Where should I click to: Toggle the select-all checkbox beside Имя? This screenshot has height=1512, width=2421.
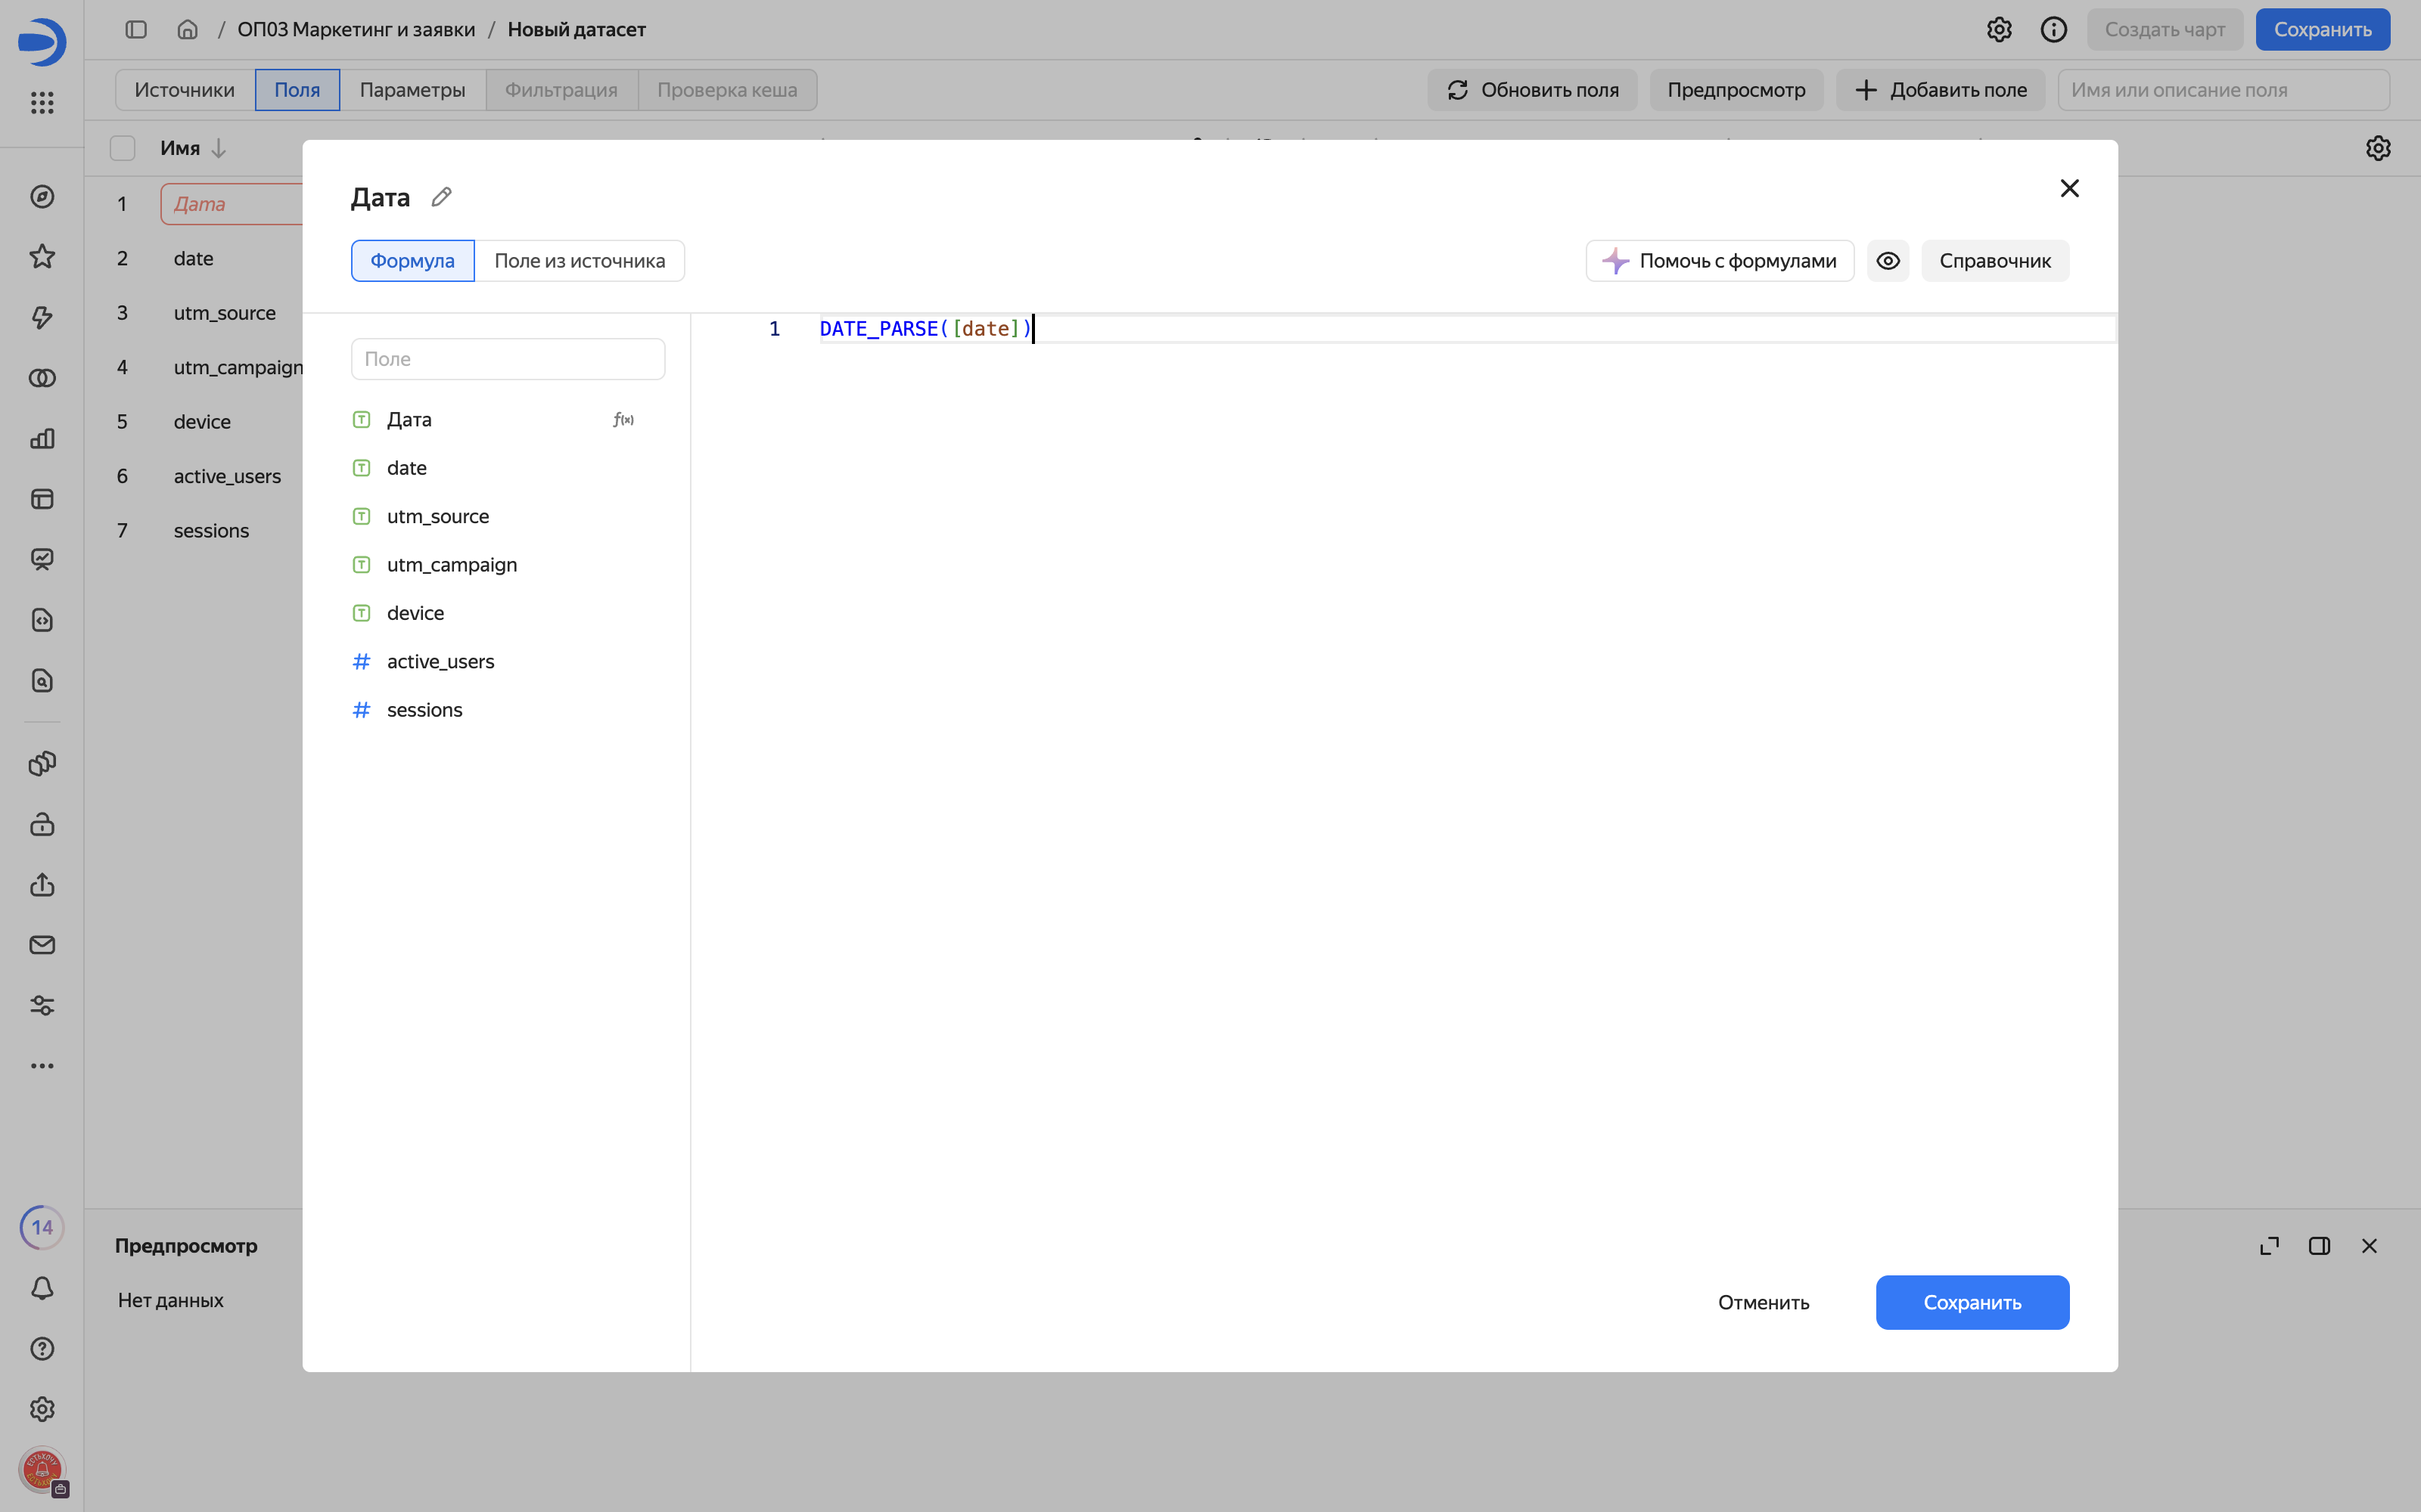tap(122, 148)
